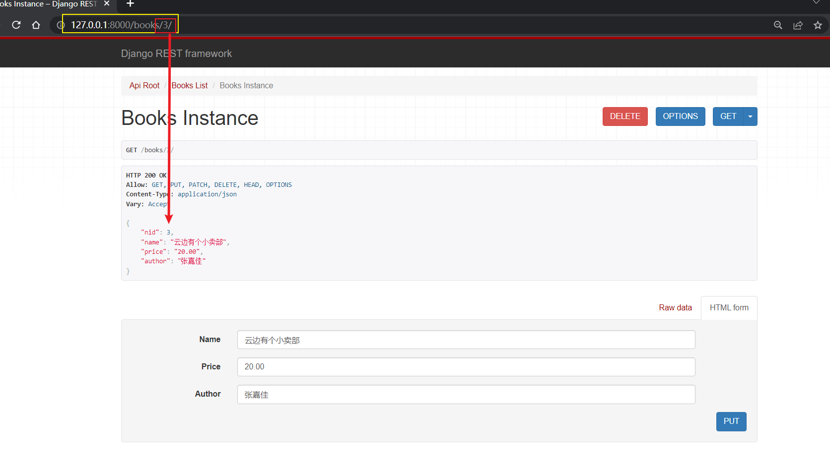The height and width of the screenshot is (471, 830).
Task: Bookmark this page with the star icon
Action: [818, 25]
